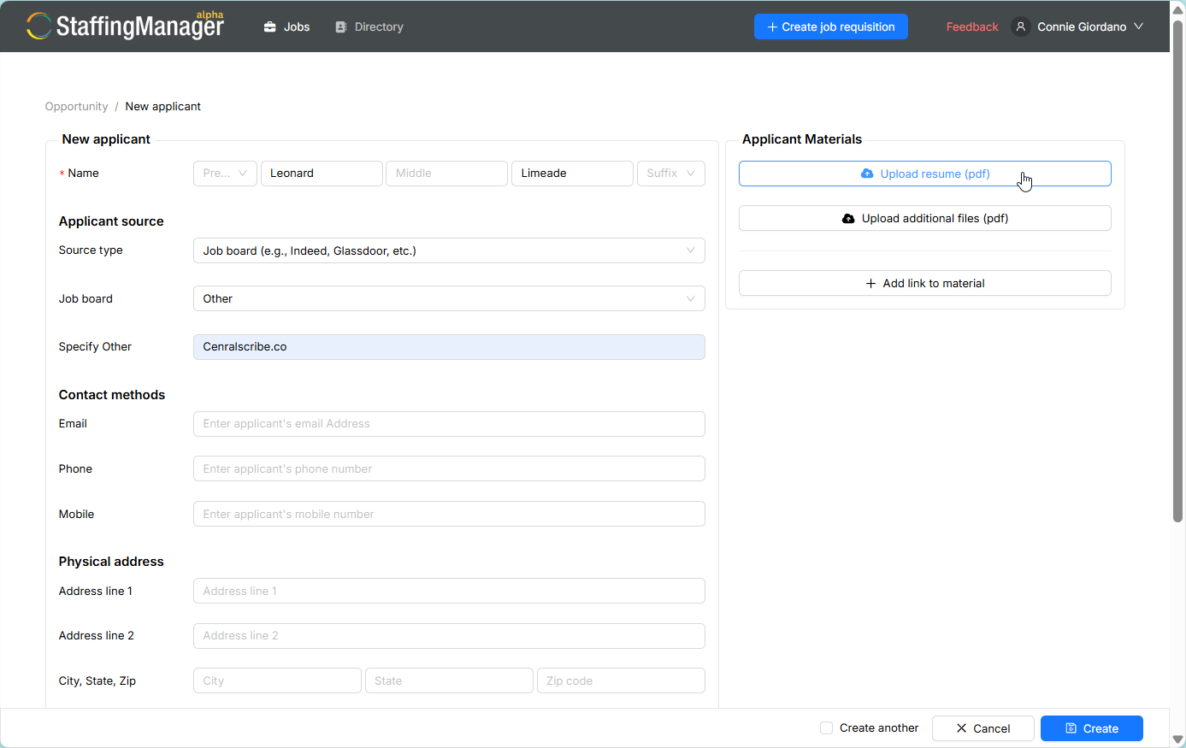Click the StaffingManager logo
This screenshot has width=1186, height=748.
click(125, 26)
